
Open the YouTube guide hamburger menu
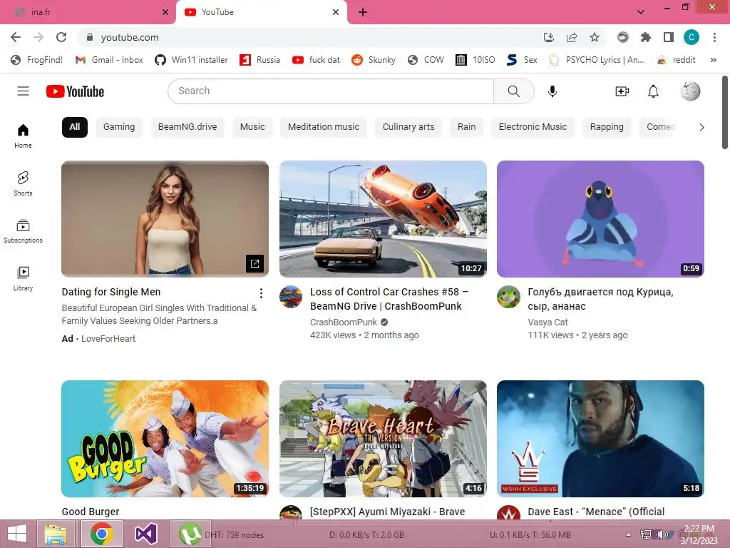[x=24, y=91]
